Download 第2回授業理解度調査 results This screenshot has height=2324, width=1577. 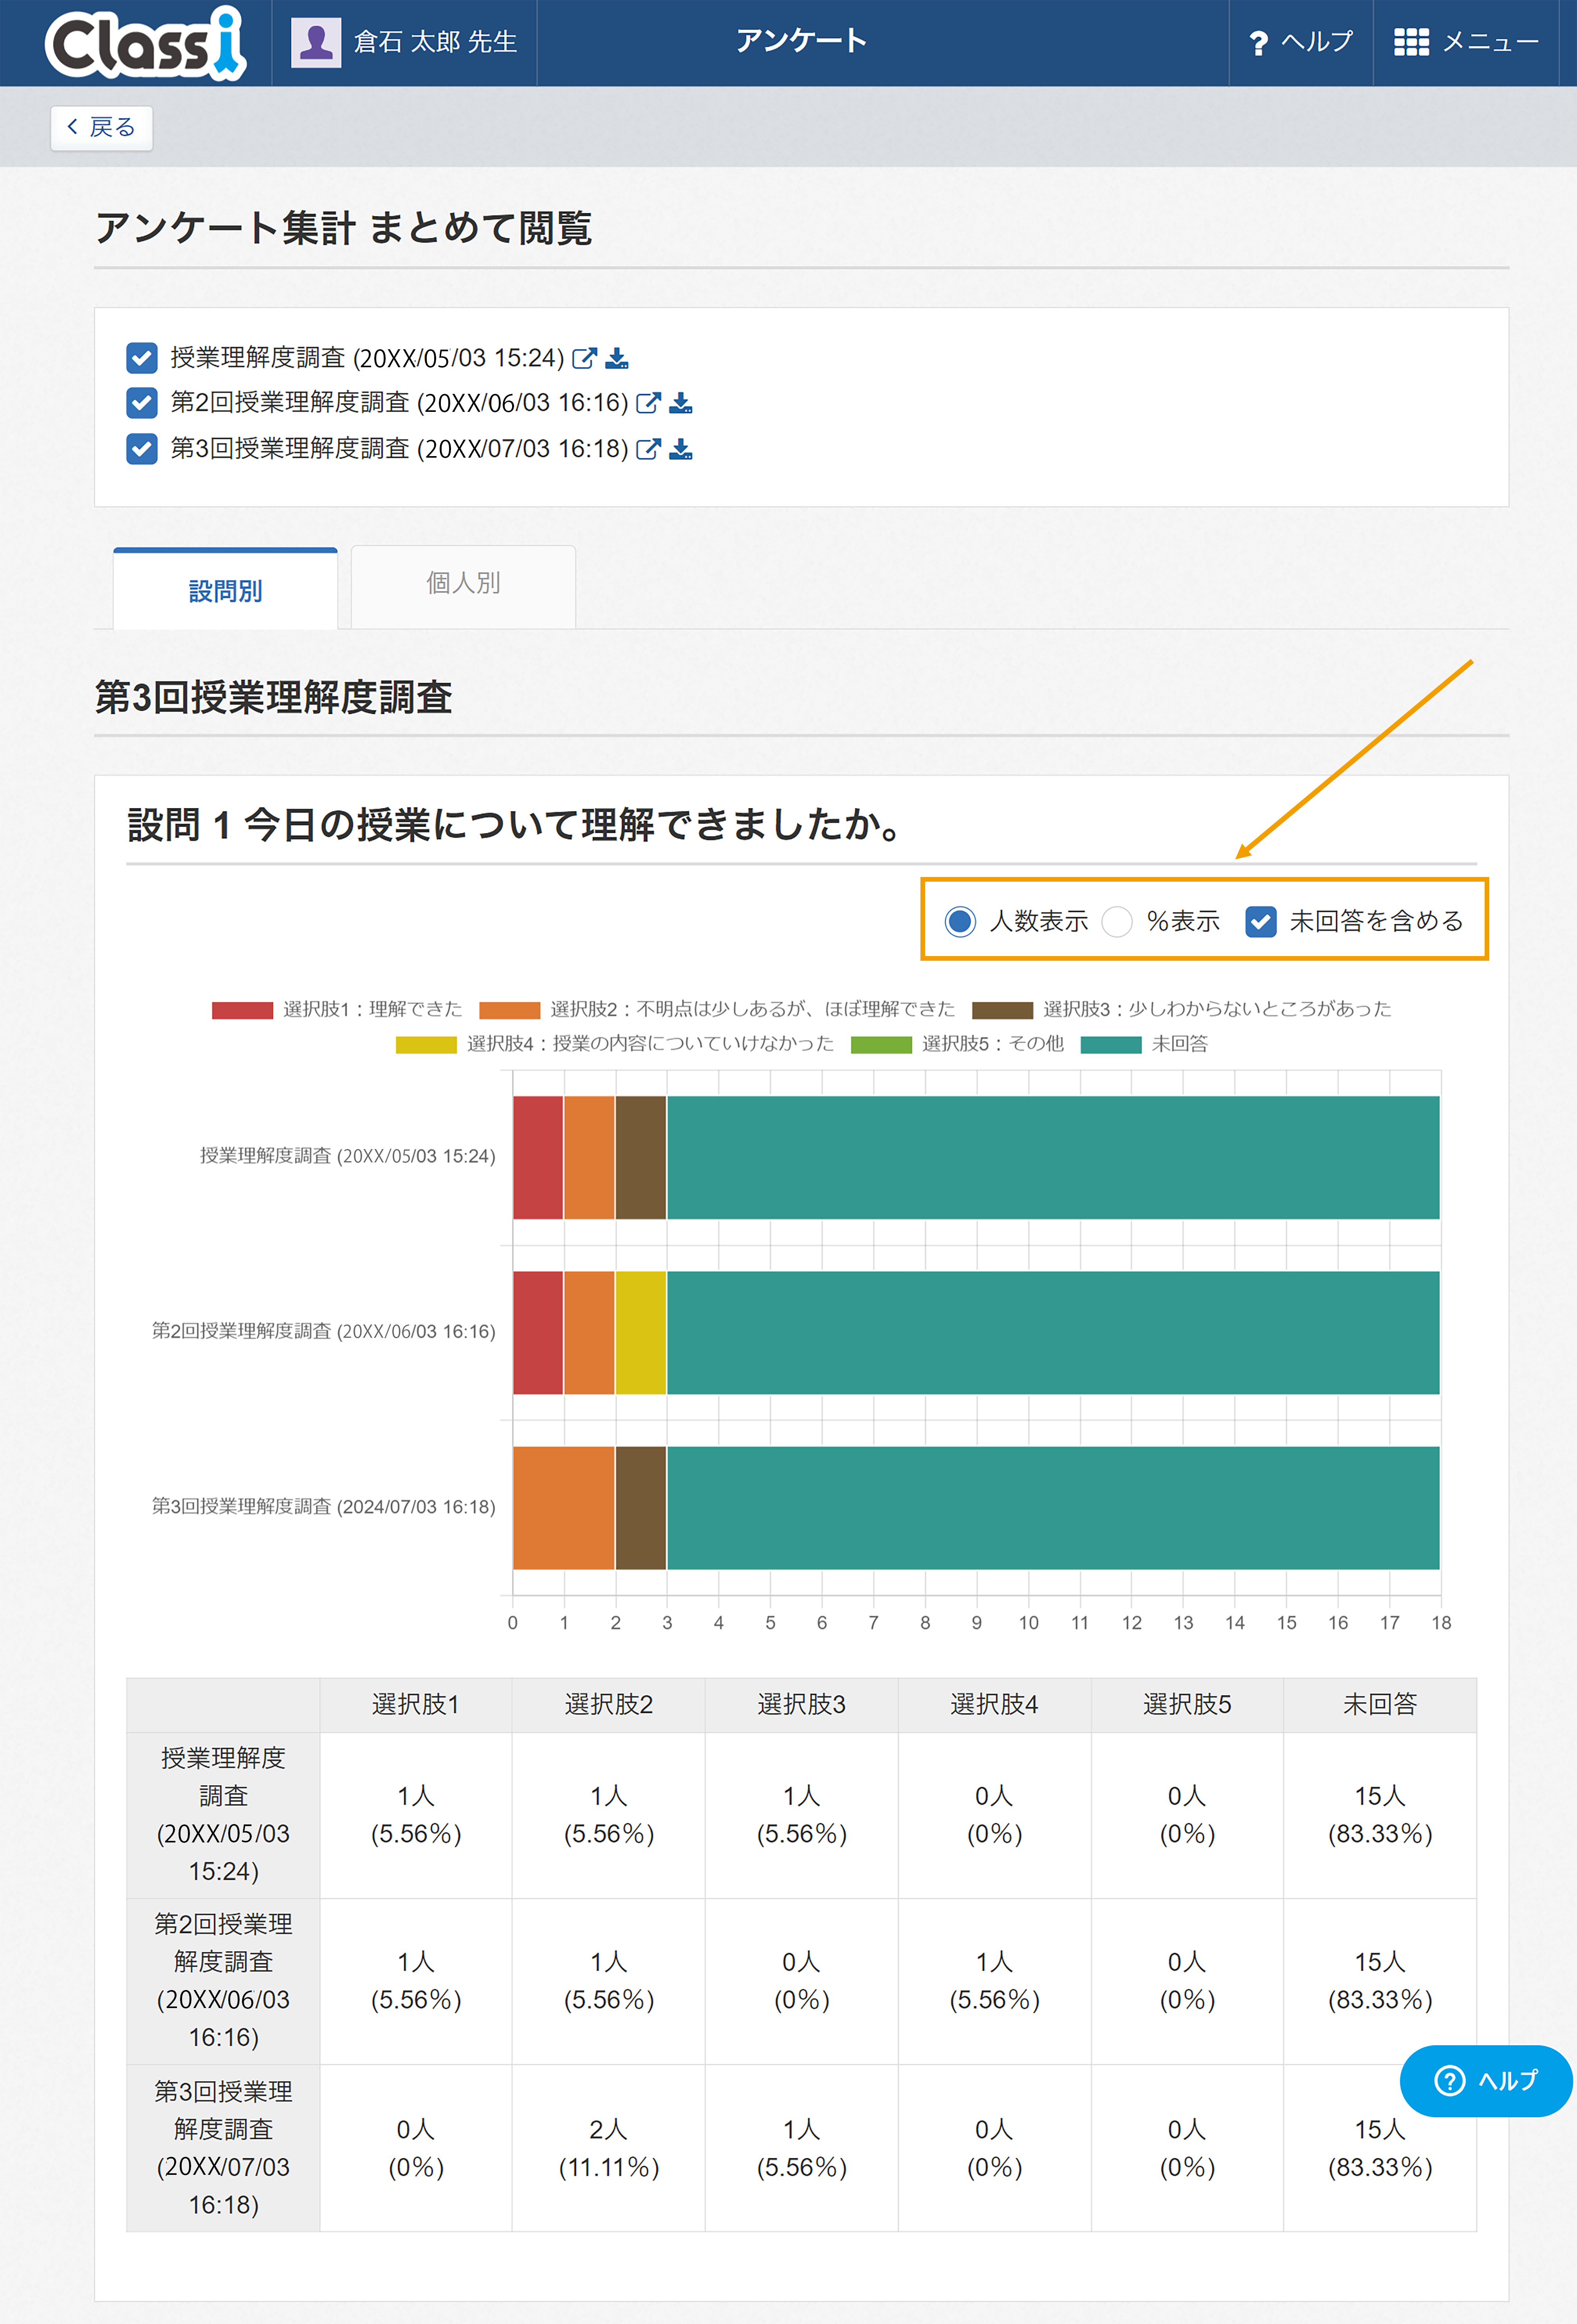tap(681, 403)
